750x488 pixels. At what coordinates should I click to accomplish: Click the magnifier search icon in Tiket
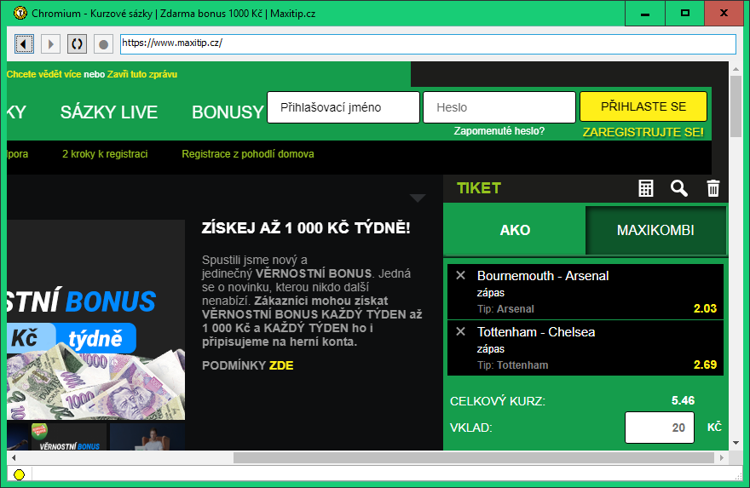678,188
